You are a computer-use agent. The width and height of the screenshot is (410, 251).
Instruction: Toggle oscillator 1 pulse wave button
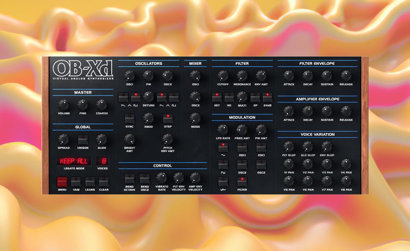[x=136, y=97]
